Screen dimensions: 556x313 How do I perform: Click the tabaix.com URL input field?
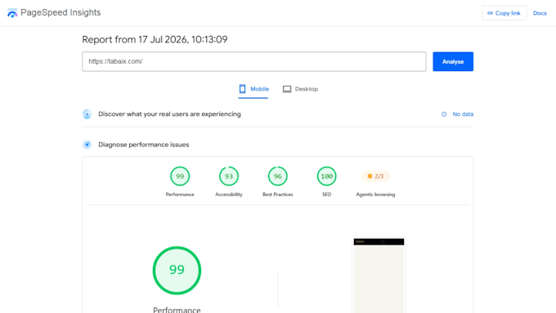pos(254,61)
